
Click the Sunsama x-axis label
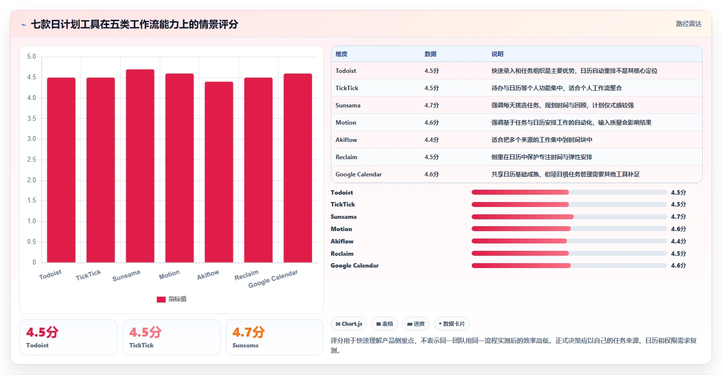pos(126,275)
